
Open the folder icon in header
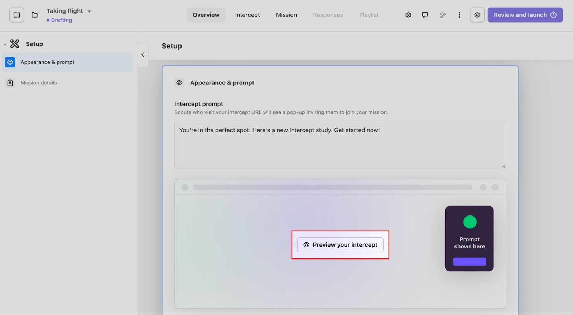[x=35, y=15]
